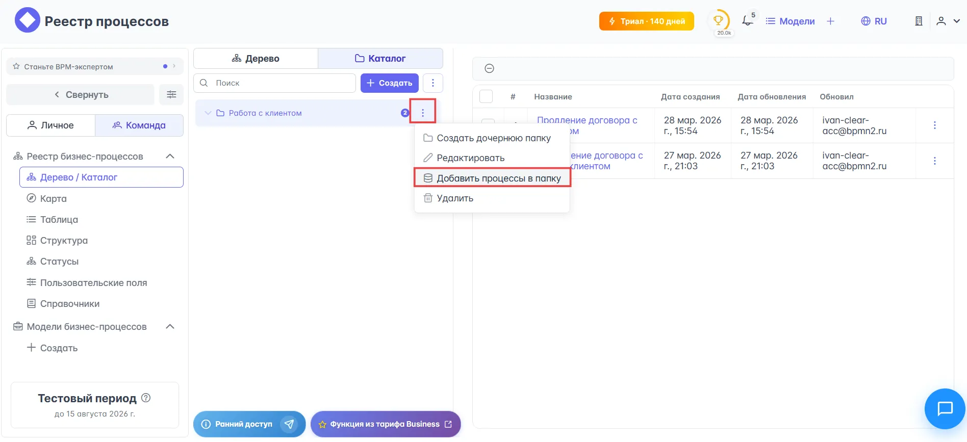Select Добавить процессы в папку menu item
Image resolution: width=967 pixels, height=442 pixels.
pyautogui.click(x=492, y=178)
